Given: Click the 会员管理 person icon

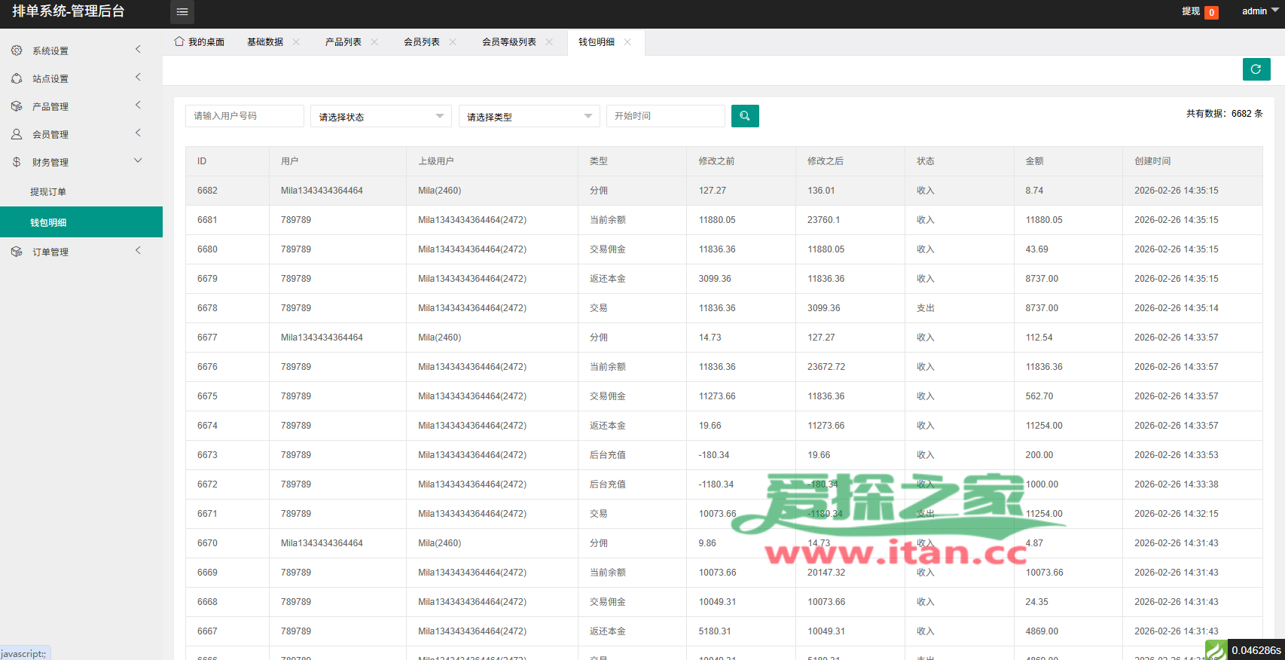Looking at the screenshot, I should 17,134.
